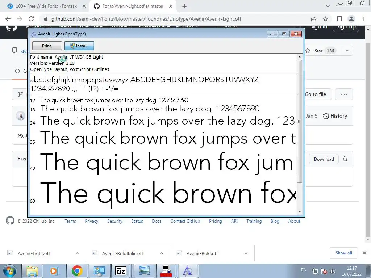
Task: Expand the Star dropdown arrow
Action: point(347,51)
